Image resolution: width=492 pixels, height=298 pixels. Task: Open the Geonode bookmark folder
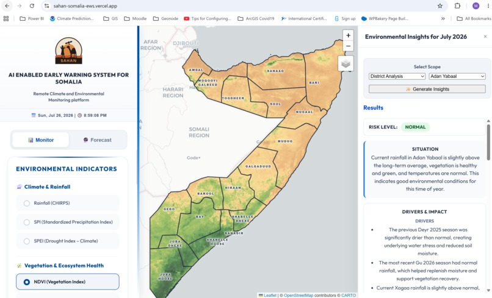[x=165, y=18]
